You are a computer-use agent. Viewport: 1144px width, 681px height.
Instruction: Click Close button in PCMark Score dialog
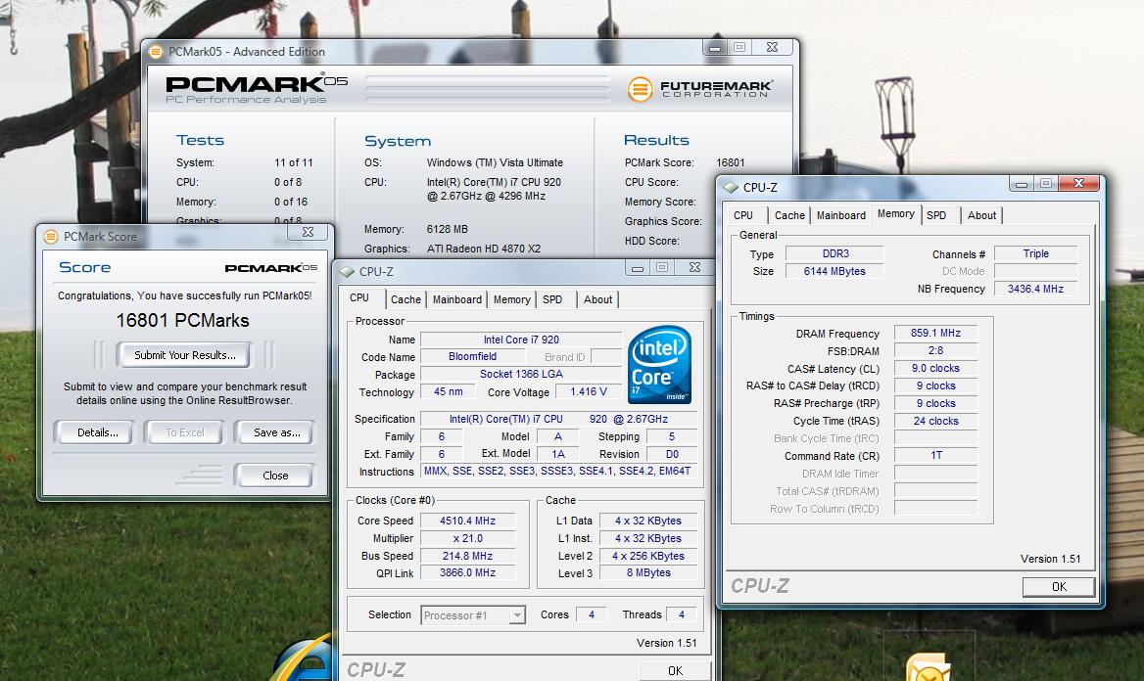pyautogui.click(x=275, y=476)
